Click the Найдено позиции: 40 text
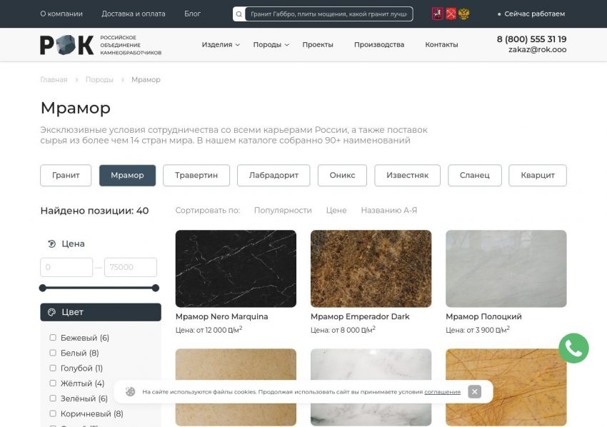The image size is (607, 427). [94, 211]
